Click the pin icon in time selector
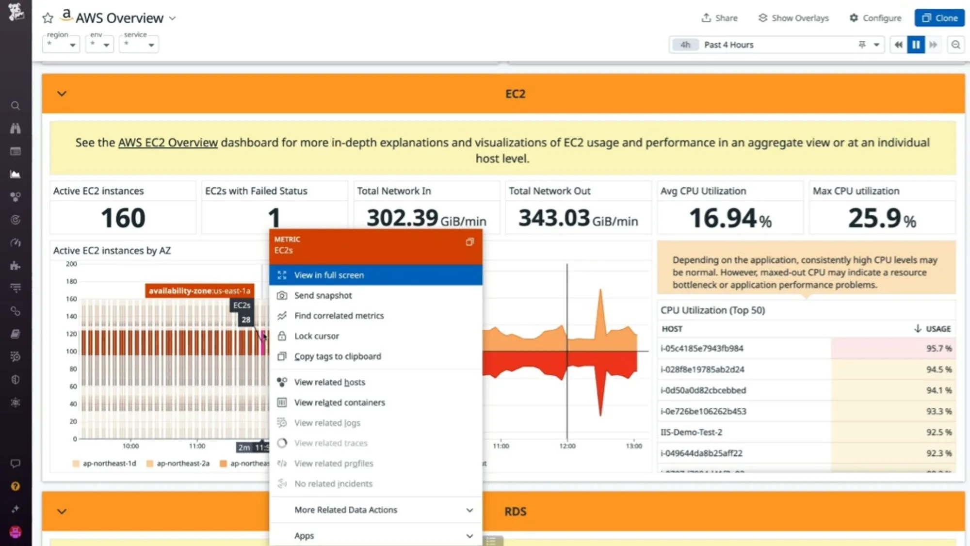The width and height of the screenshot is (970, 546). point(862,45)
